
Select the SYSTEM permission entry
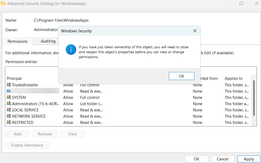(x=128, y=97)
